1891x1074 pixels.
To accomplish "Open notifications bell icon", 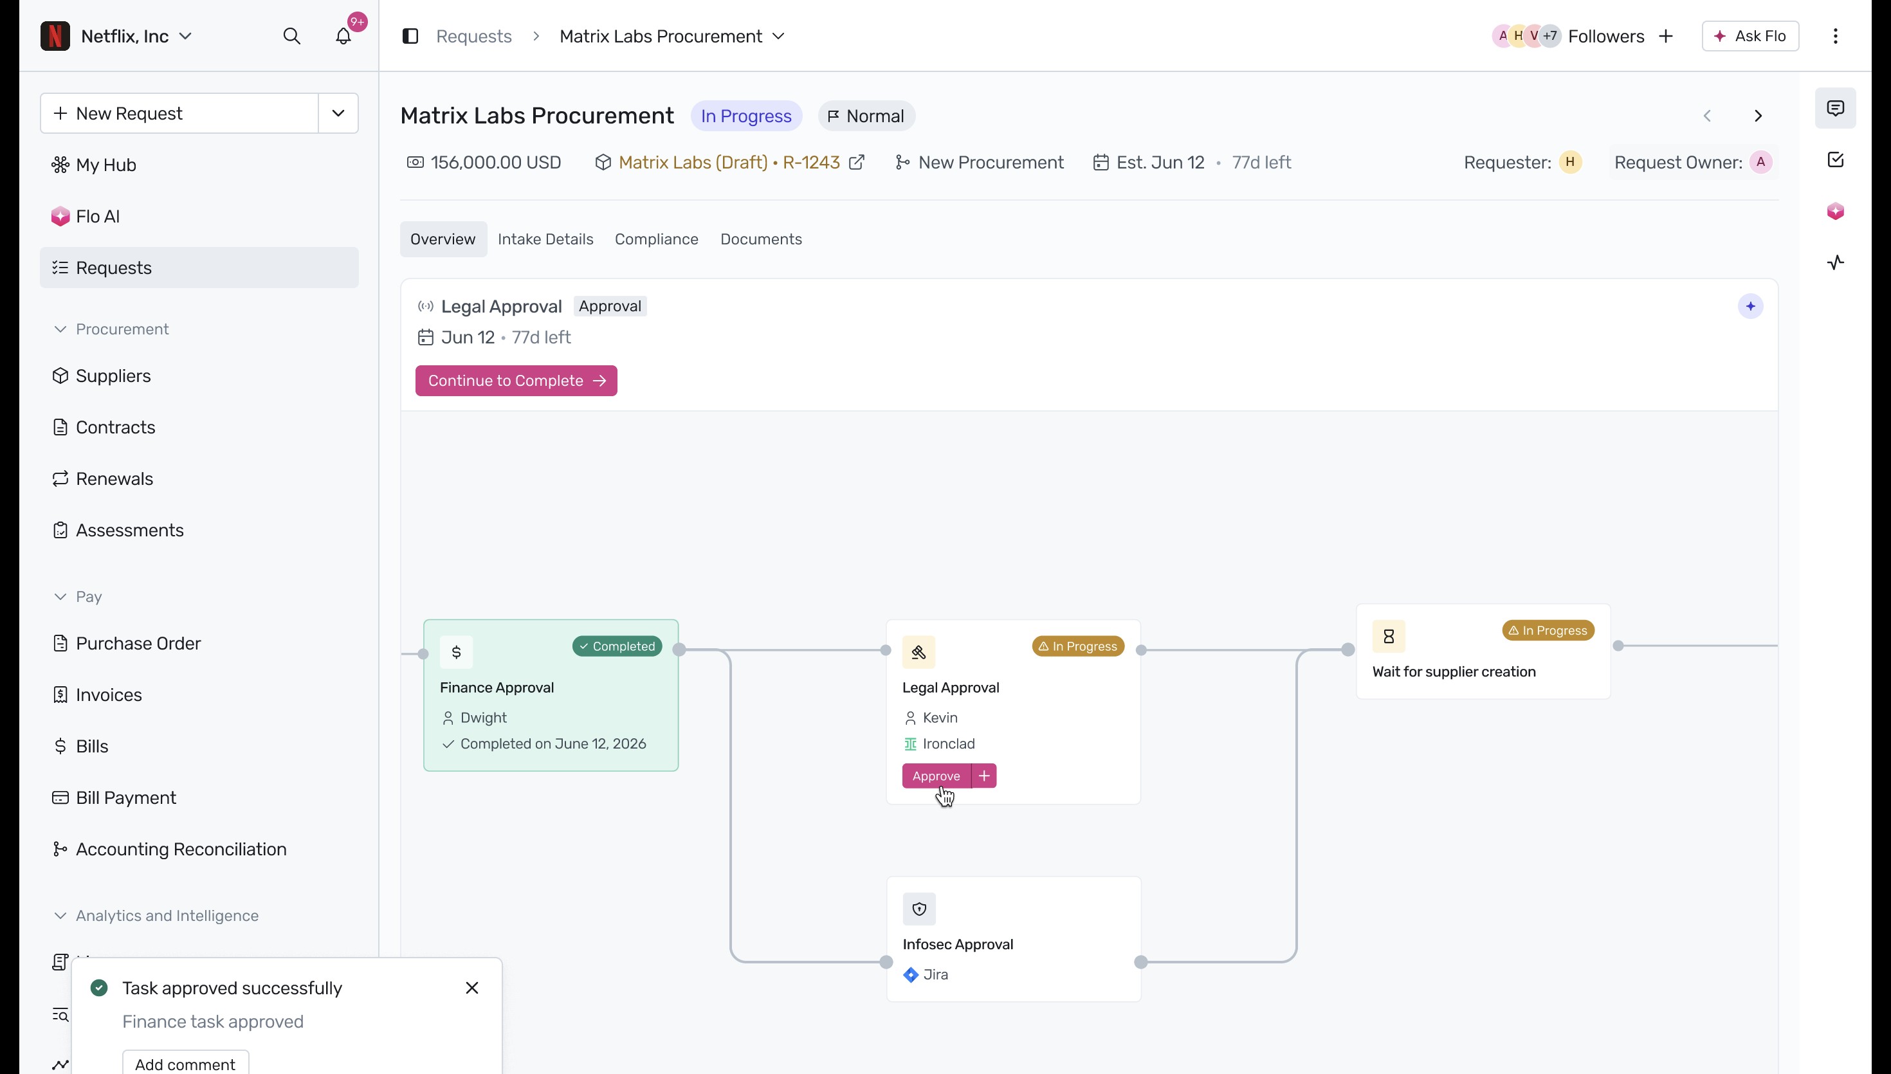I will click(x=343, y=36).
